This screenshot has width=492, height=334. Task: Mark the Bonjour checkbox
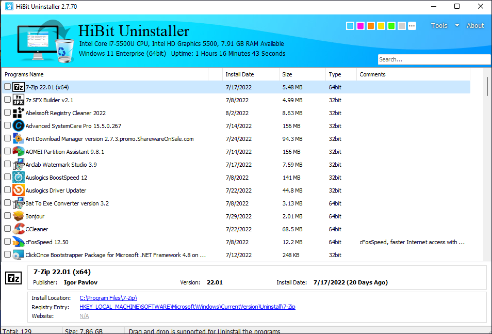pyautogui.click(x=8, y=216)
